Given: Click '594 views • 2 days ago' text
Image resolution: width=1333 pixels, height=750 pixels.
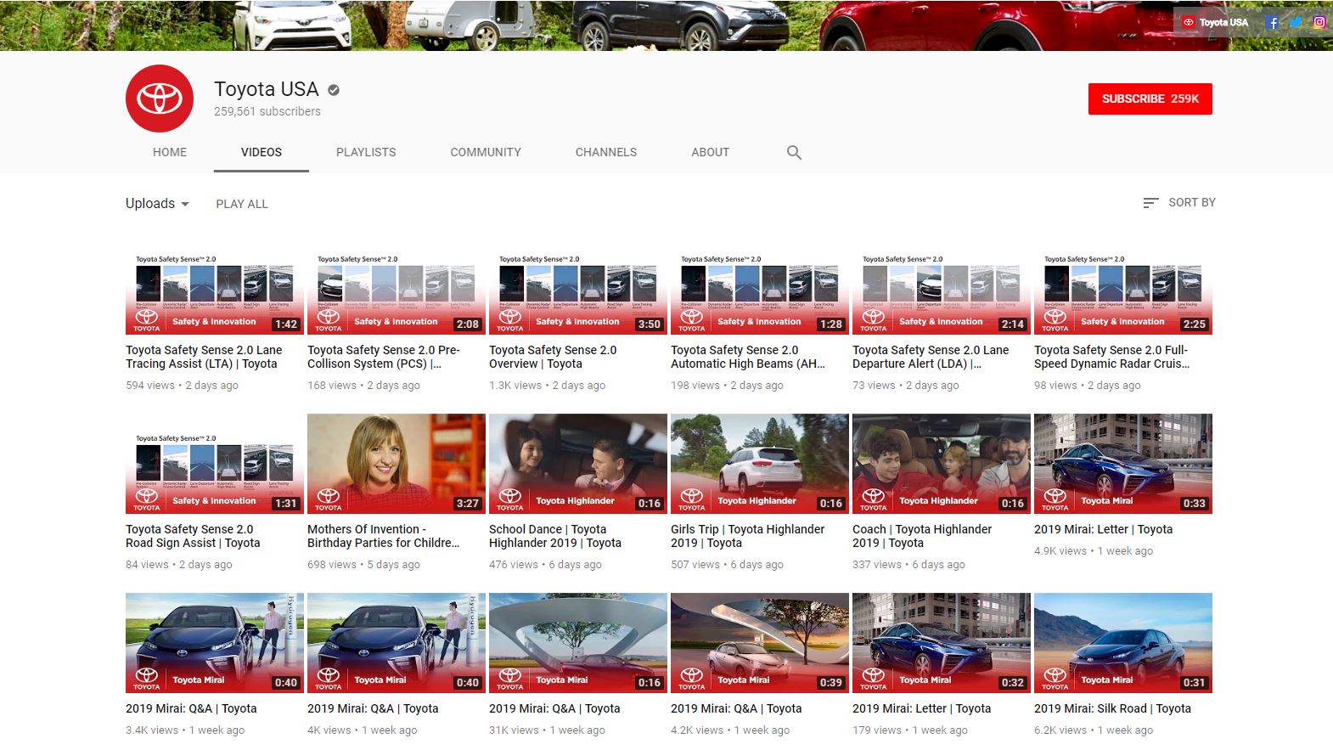Looking at the screenshot, I should pyautogui.click(x=182, y=386).
